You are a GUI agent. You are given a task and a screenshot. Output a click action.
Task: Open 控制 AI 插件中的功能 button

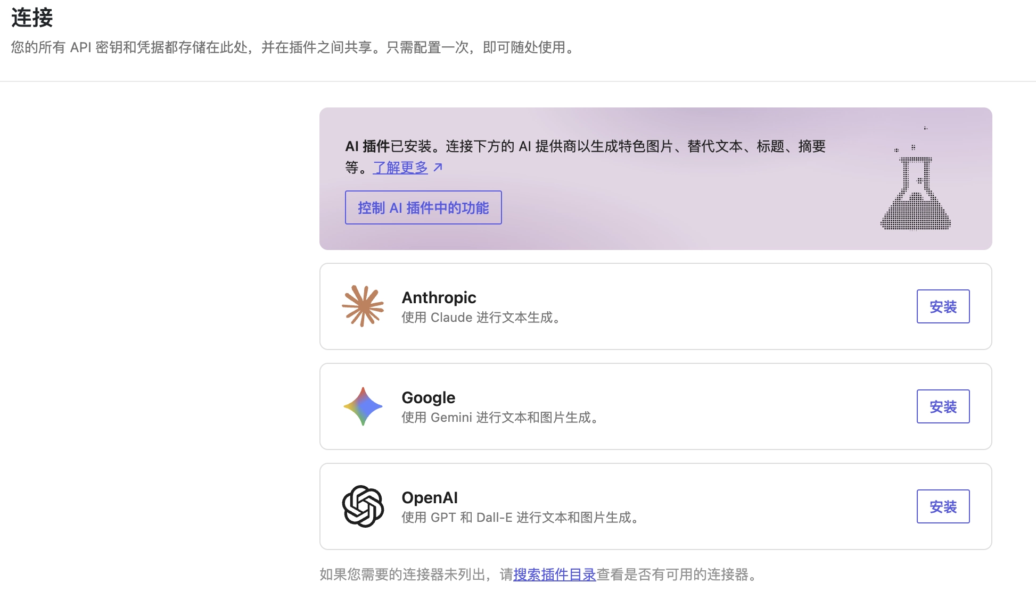(x=423, y=207)
